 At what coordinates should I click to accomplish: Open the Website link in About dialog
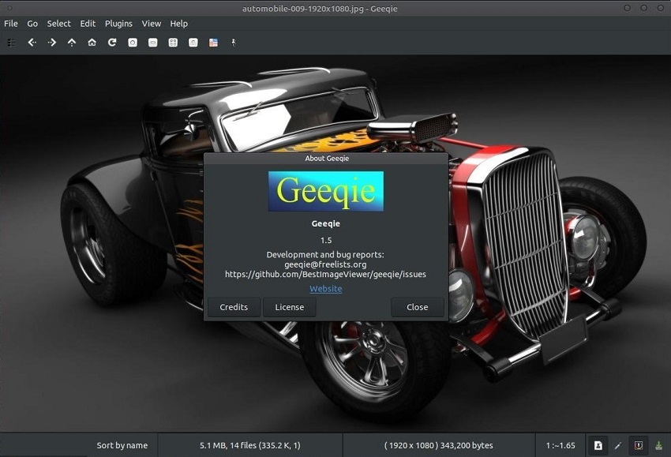coord(325,289)
